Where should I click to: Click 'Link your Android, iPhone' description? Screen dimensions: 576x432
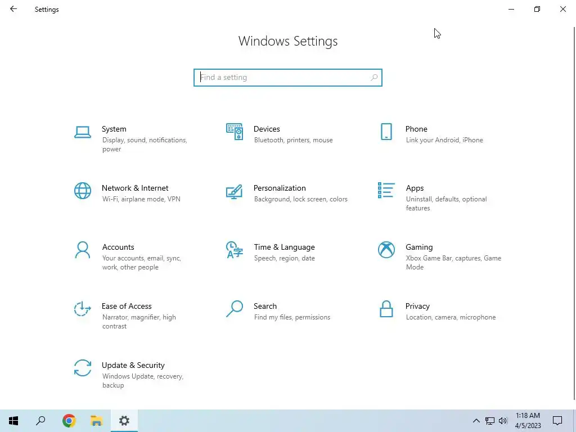coord(444,140)
